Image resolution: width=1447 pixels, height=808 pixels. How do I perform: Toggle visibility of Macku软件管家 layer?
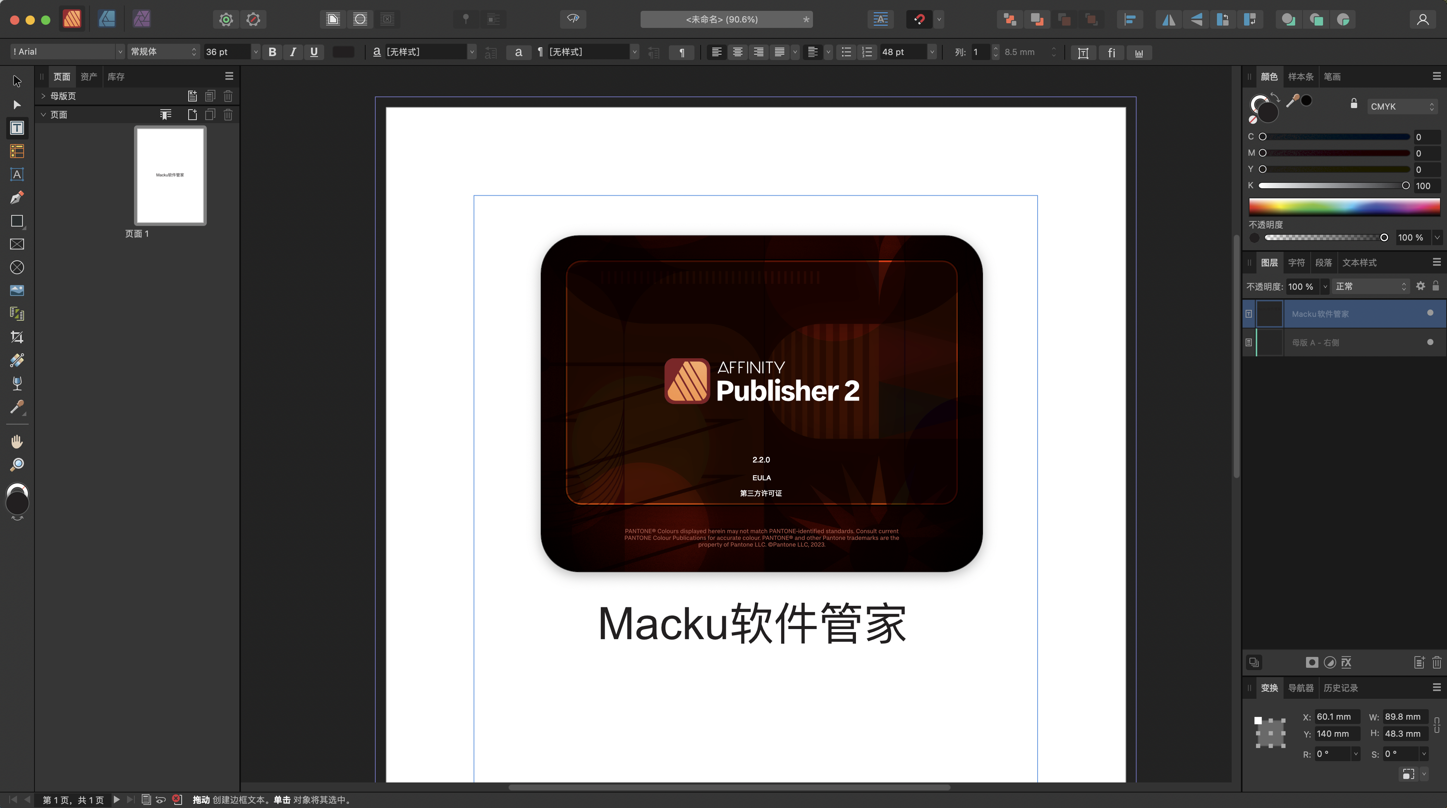(x=1430, y=313)
